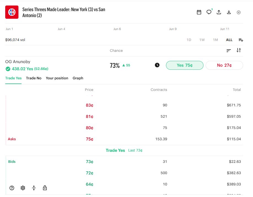Image resolution: width=253 pixels, height=197 pixels.
Task: Open the comments speech bubble icon
Action: [x=209, y=12]
